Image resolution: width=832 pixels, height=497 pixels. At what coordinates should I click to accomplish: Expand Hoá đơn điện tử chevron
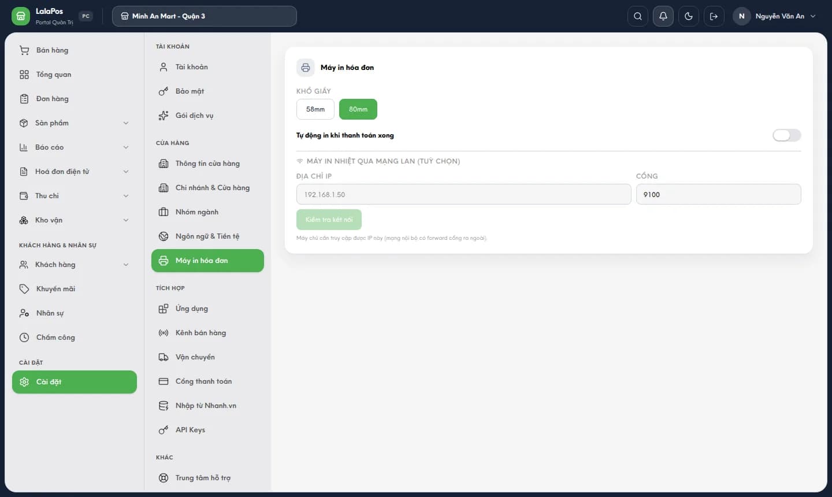point(126,172)
